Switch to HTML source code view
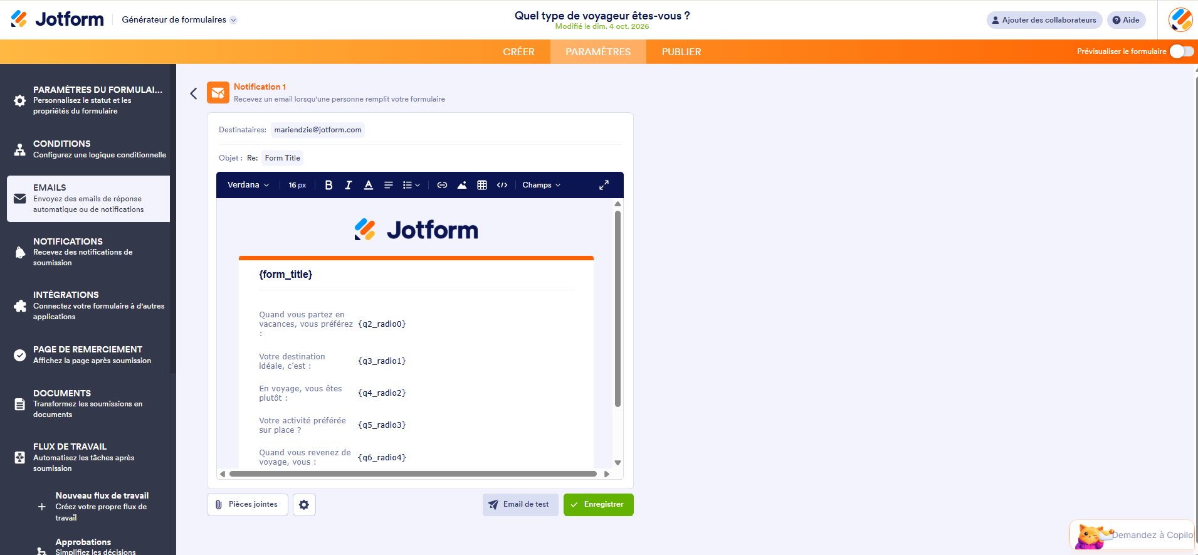The height and width of the screenshot is (555, 1198). coord(502,185)
